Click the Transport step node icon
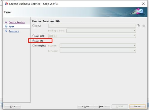Screen dimensions: 149x110 pos(6,31)
